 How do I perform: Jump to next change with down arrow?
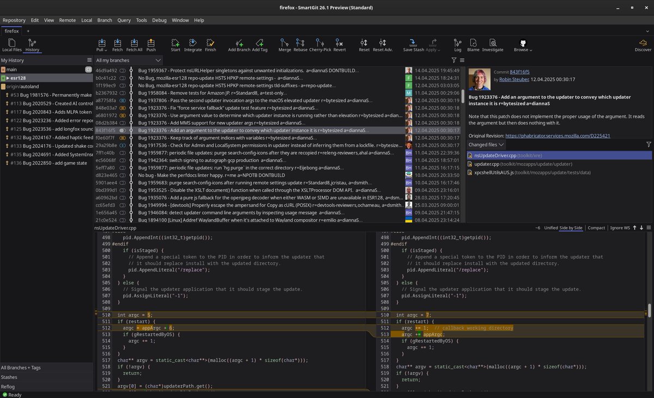[641, 228]
